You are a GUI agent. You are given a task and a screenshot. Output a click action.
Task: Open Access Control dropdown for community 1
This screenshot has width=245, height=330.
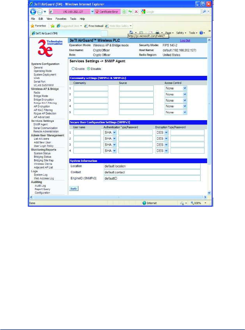(x=176, y=88)
